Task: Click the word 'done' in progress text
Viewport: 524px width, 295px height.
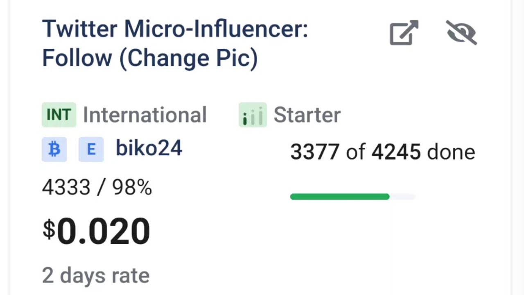Action: coord(451,152)
